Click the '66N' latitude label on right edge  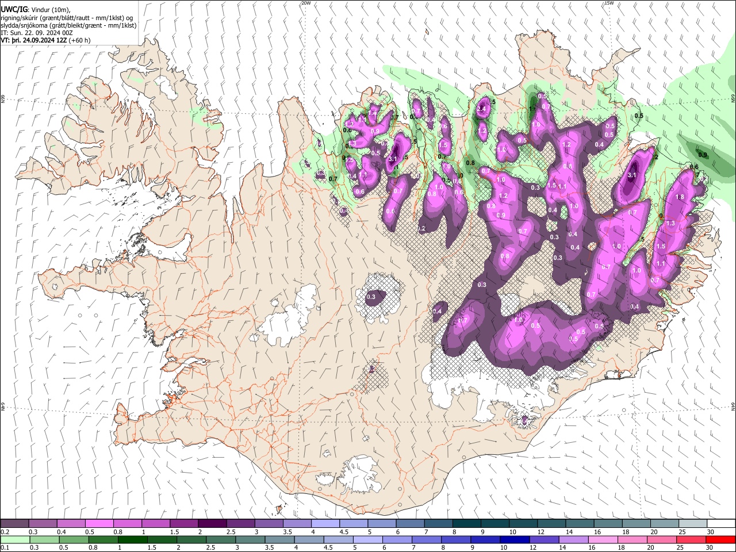click(x=733, y=99)
